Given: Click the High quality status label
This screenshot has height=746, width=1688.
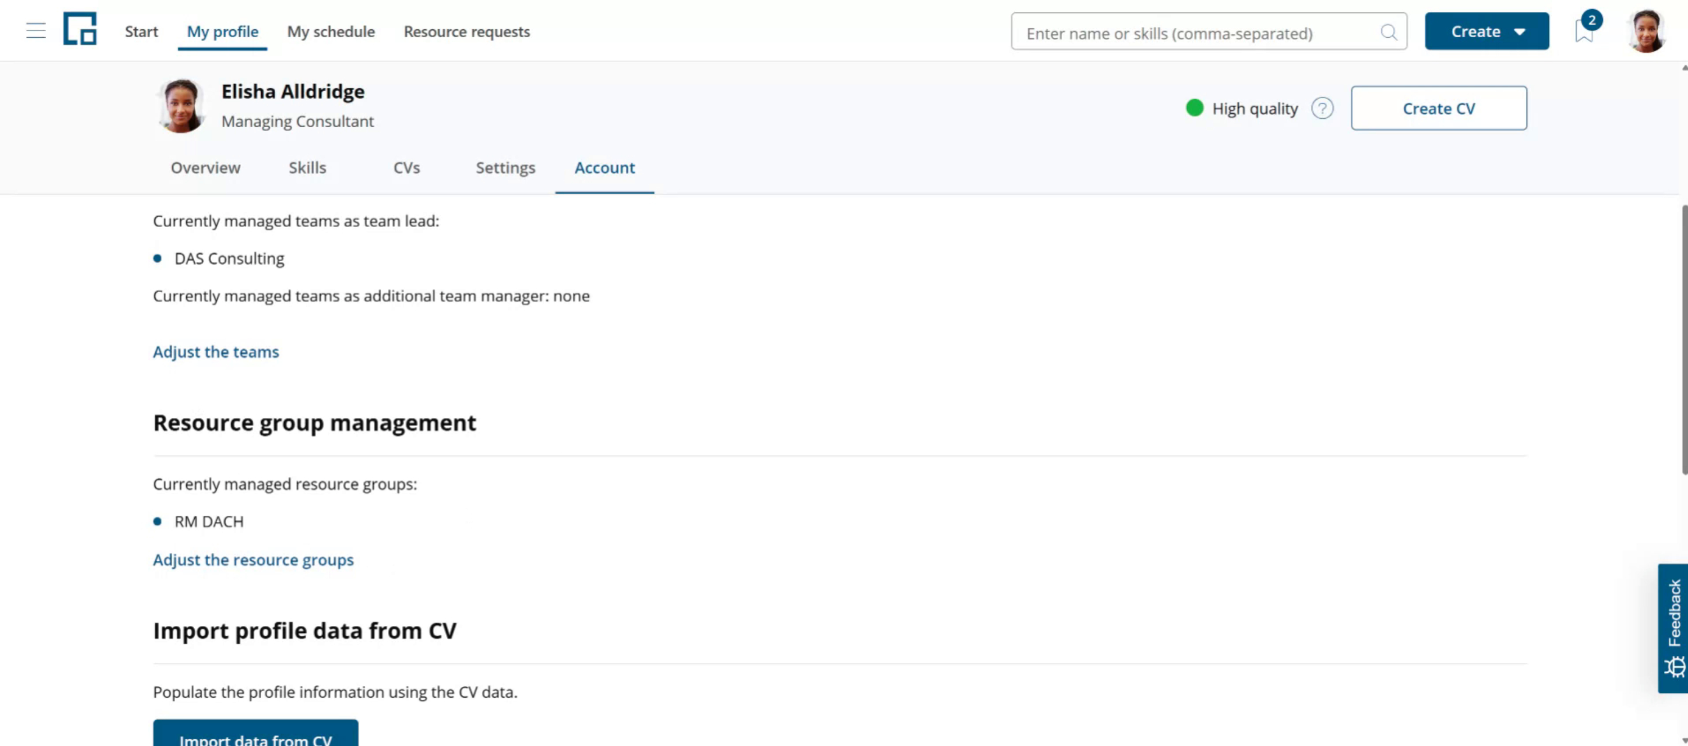Looking at the screenshot, I should tap(1255, 109).
